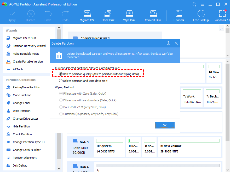Click the partition list scrollbar down arrow
Screen dimensions: 230x172
(x=227, y=56)
